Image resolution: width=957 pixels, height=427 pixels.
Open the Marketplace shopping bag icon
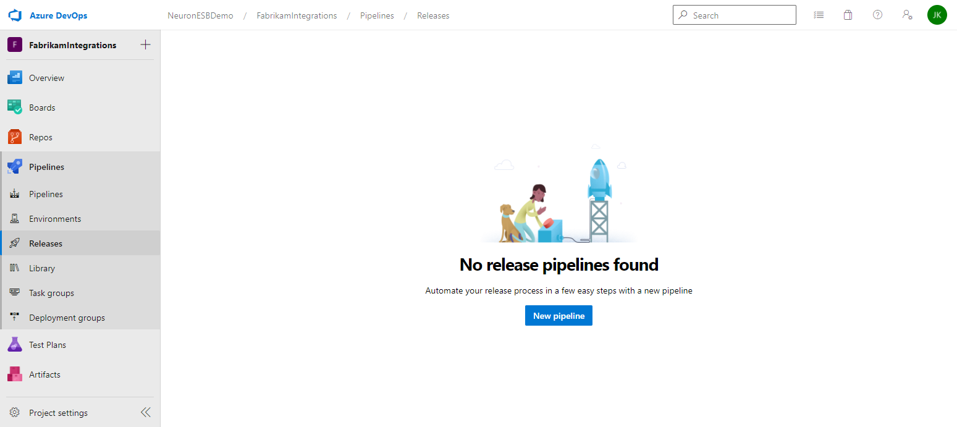[848, 15]
